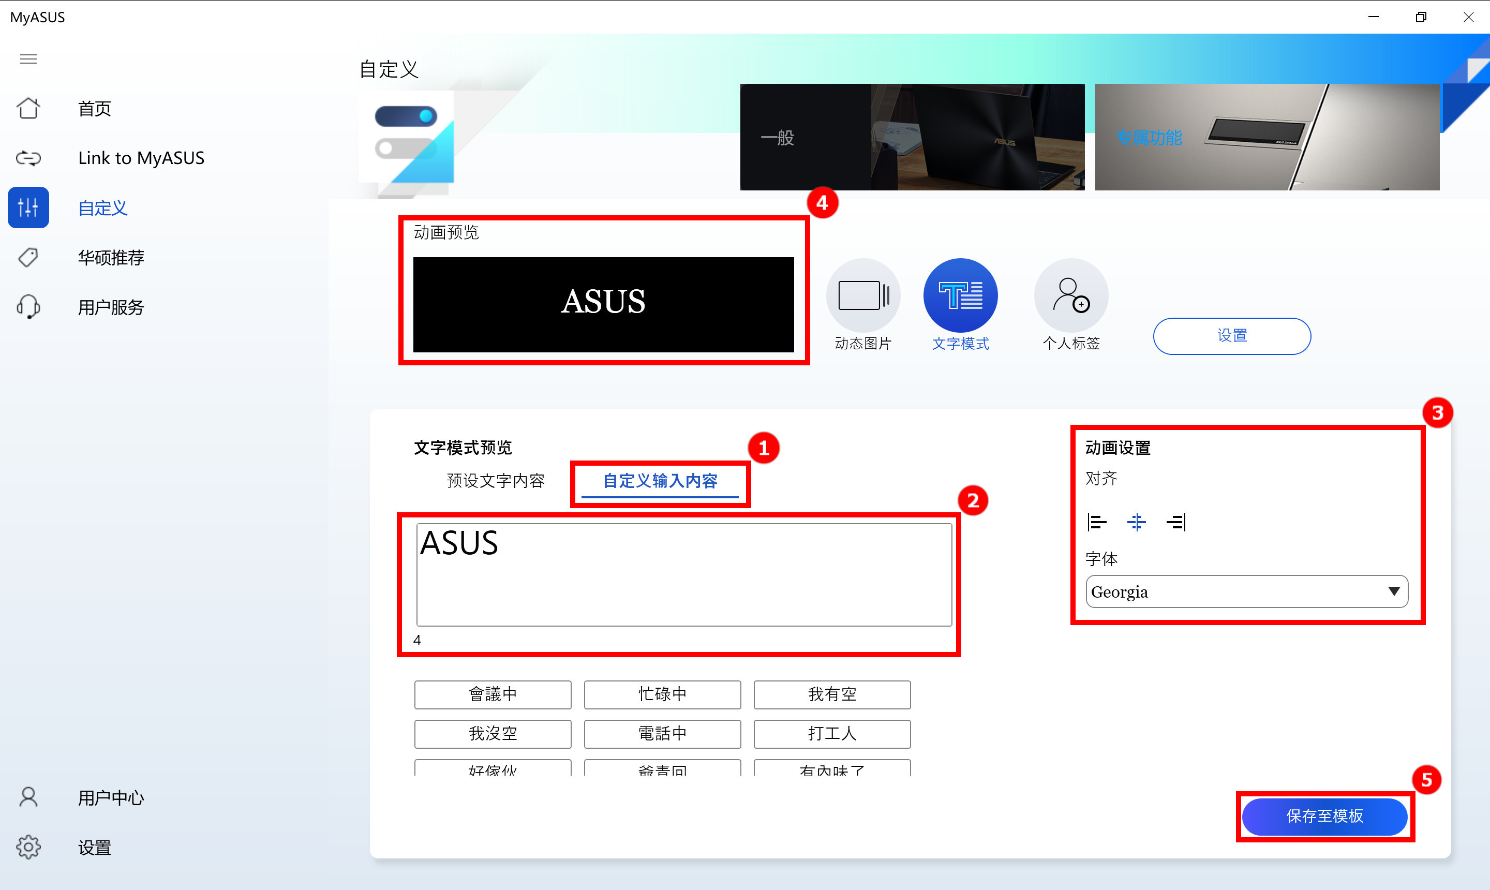Open Link to MyASUS icon

click(28, 158)
